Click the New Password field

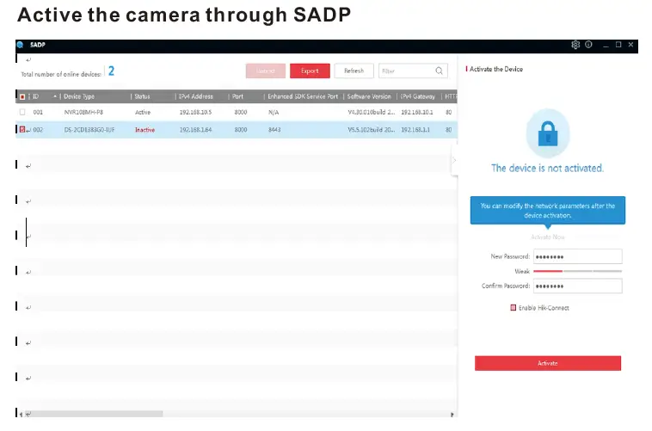[578, 256]
